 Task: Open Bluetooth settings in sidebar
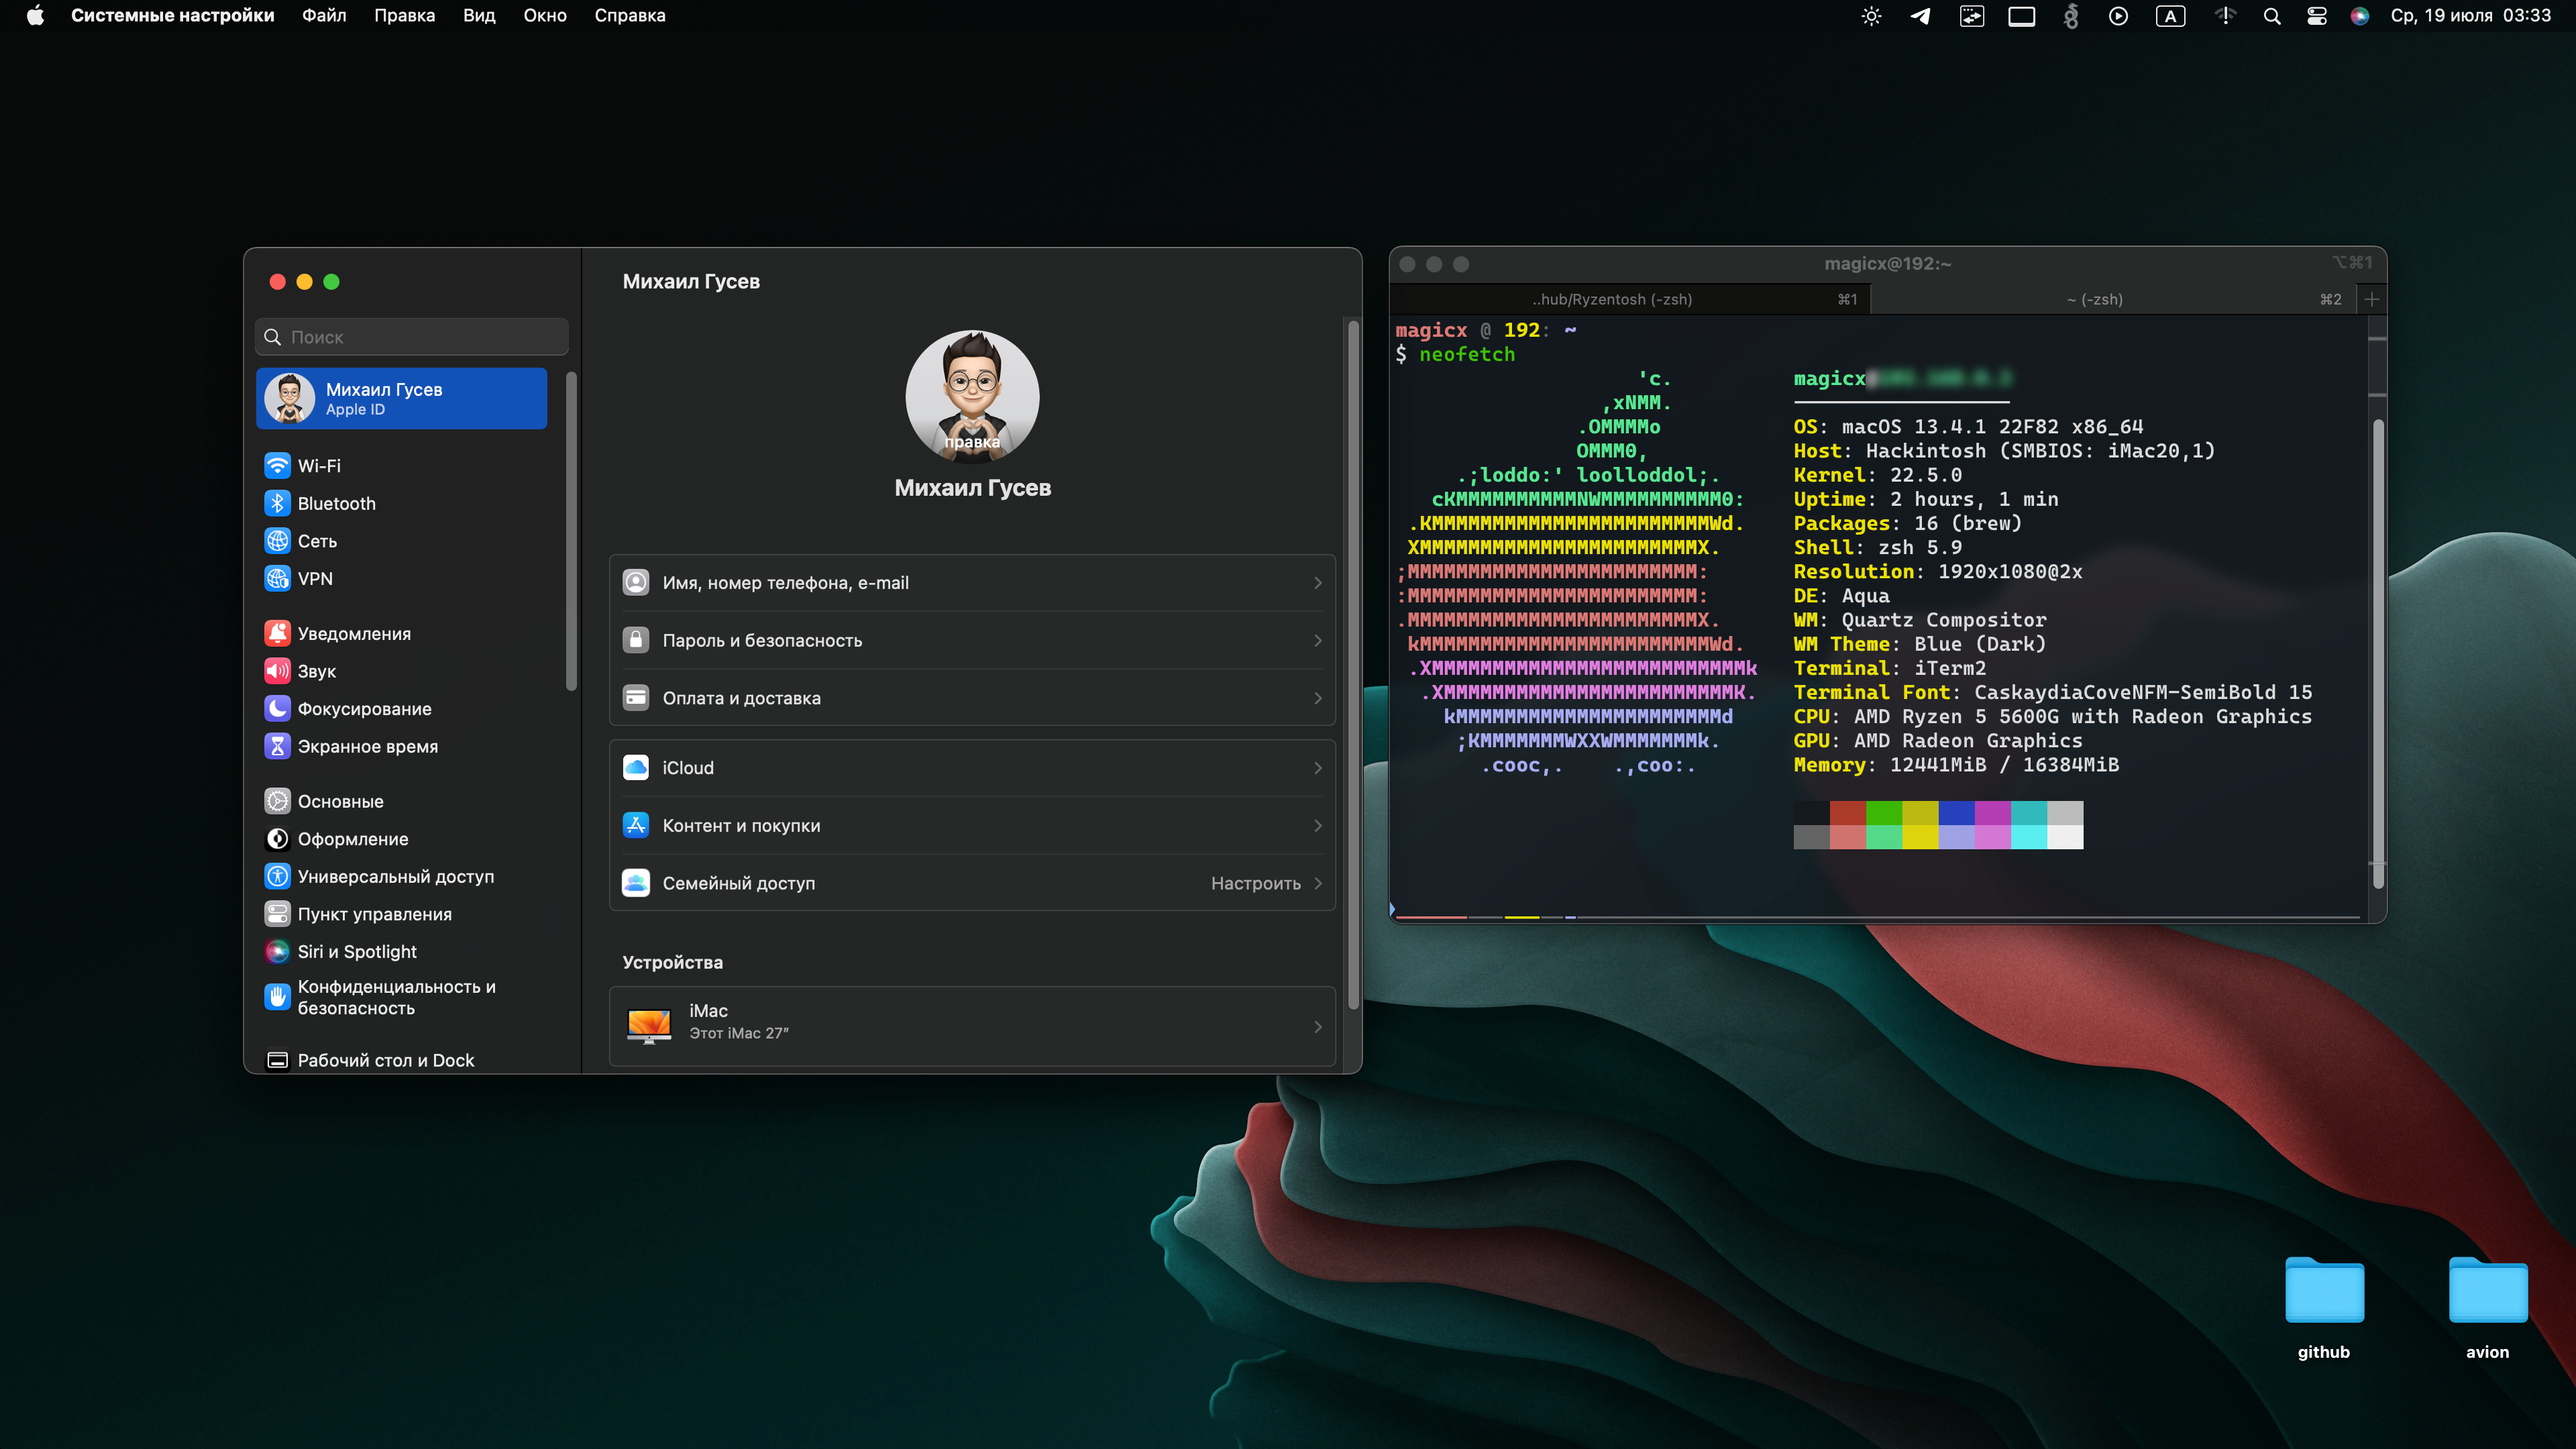pos(336,503)
